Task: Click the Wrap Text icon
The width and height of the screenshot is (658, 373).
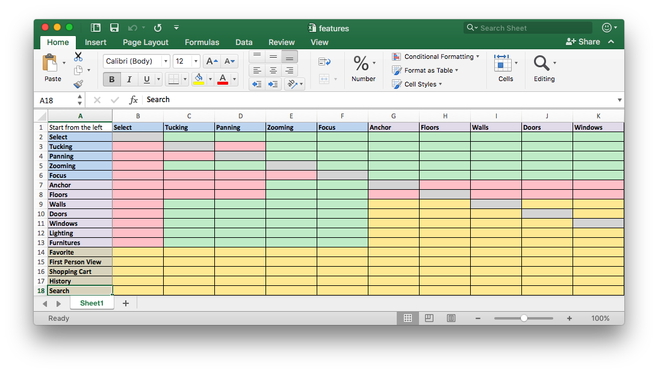Action: pyautogui.click(x=324, y=61)
